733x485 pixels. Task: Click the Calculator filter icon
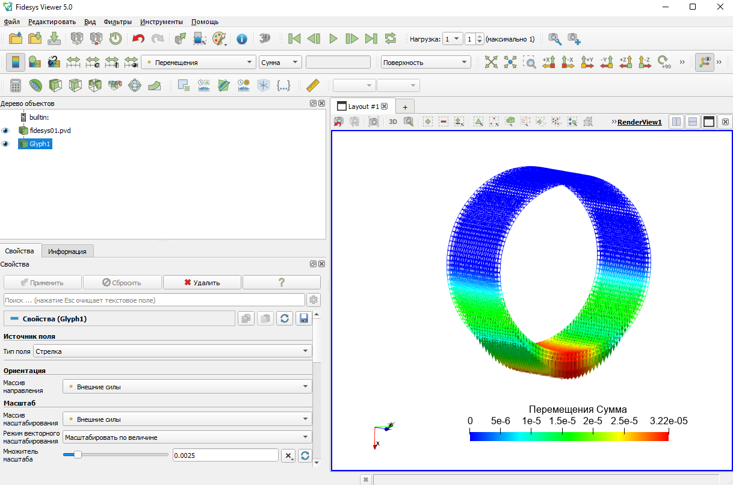click(x=16, y=85)
